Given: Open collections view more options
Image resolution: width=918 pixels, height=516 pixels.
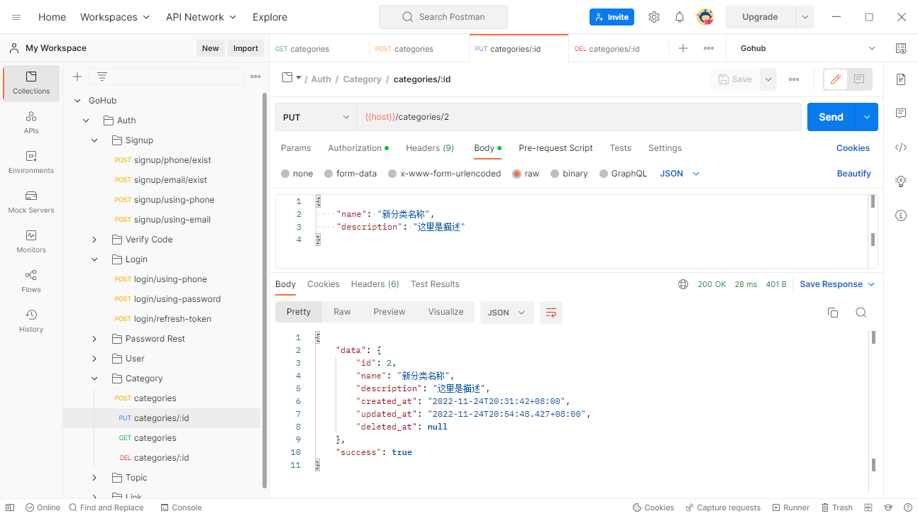Looking at the screenshot, I should coord(255,77).
